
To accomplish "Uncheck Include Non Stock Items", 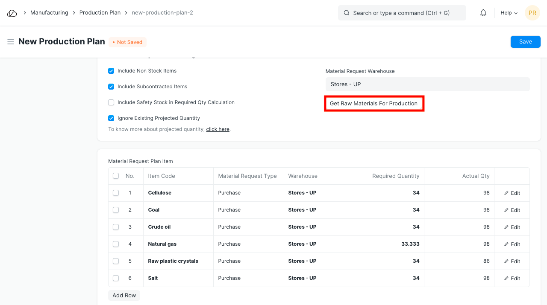I will [111, 71].
